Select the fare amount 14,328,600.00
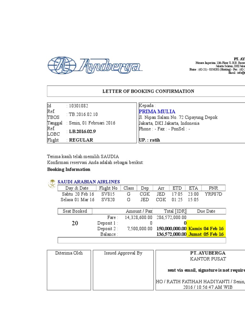The width and height of the screenshot is (245, 326). tap(138, 217)
